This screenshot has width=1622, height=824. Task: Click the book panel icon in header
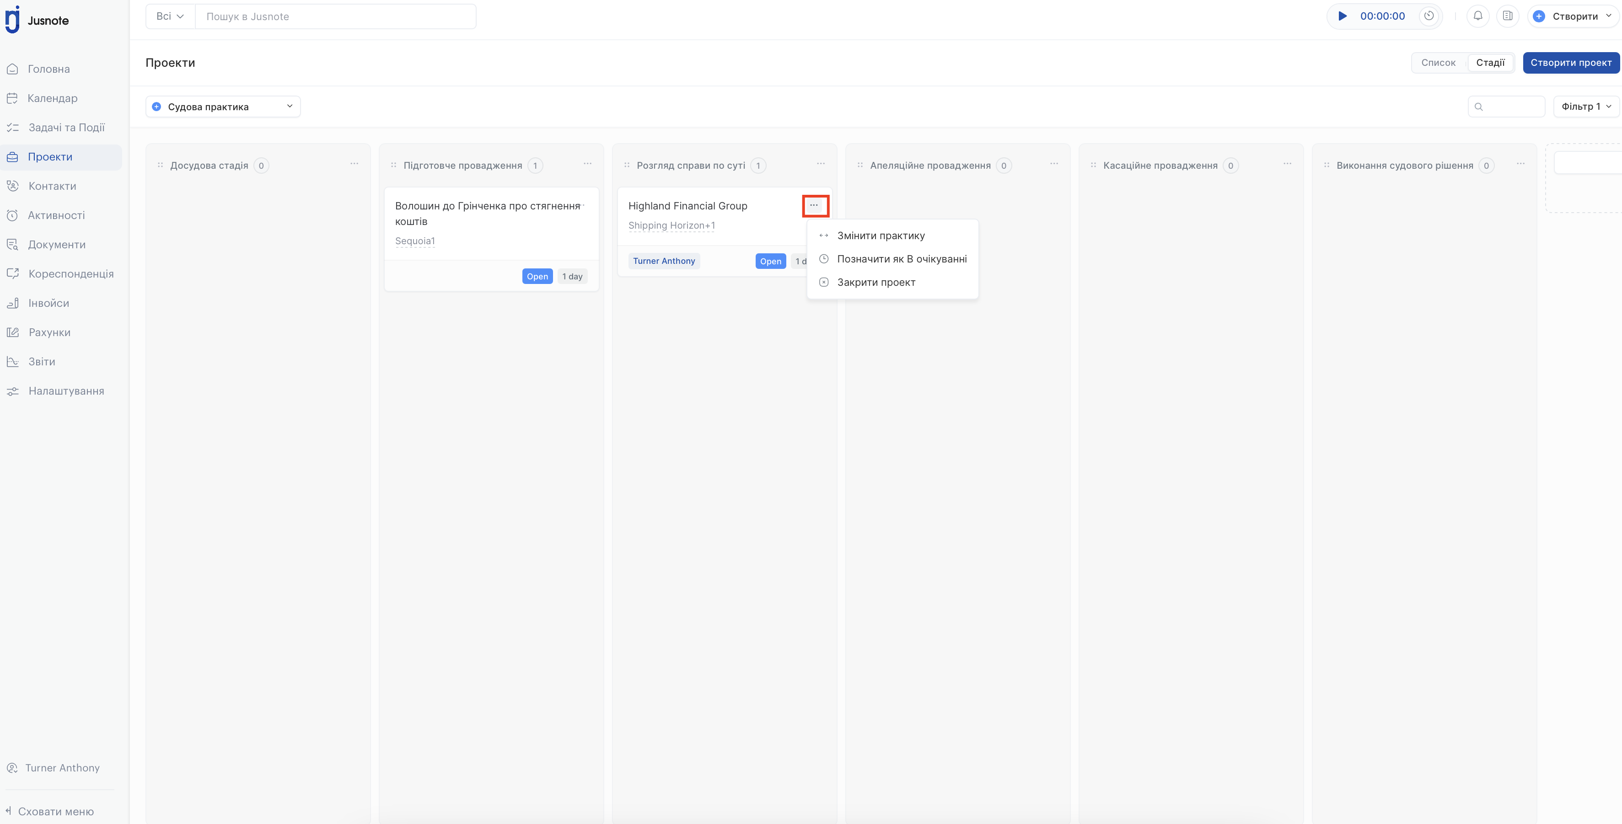click(x=1507, y=16)
